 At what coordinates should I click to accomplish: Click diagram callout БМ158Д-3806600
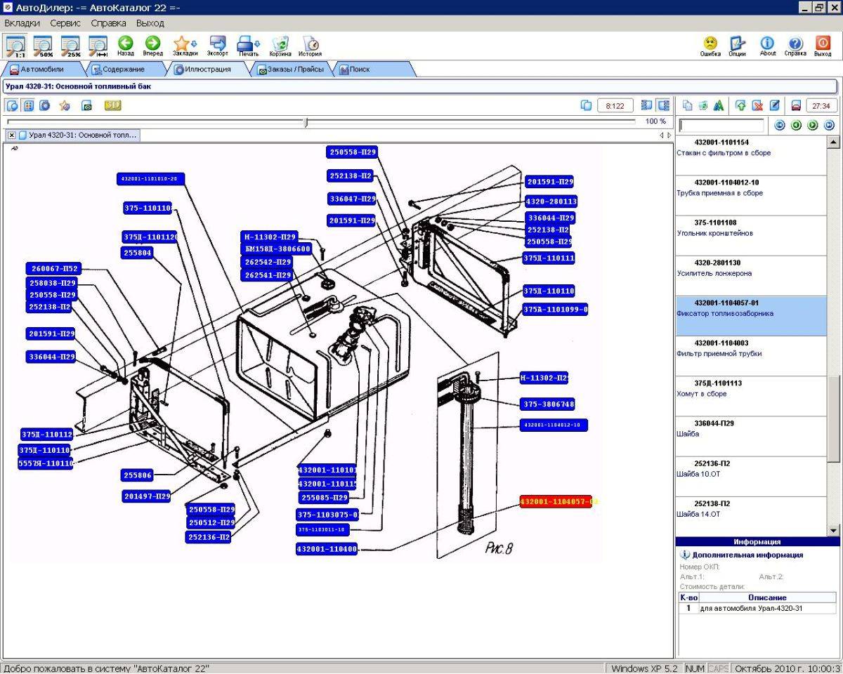[x=277, y=249]
